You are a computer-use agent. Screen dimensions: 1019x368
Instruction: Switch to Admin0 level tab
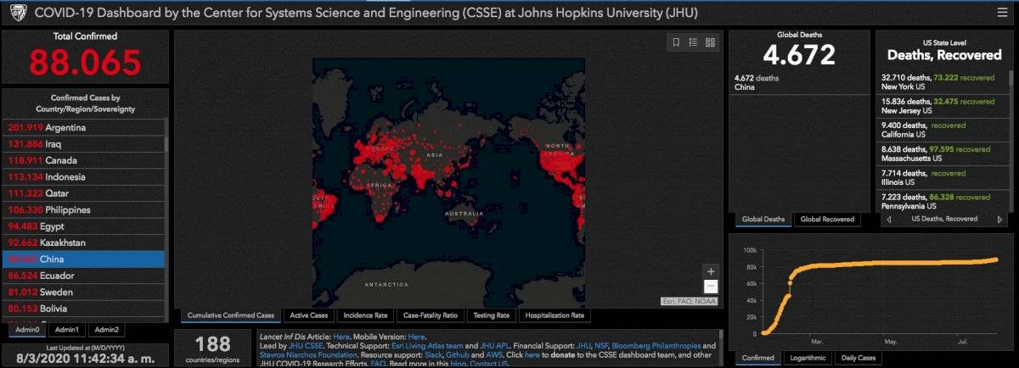[27, 329]
